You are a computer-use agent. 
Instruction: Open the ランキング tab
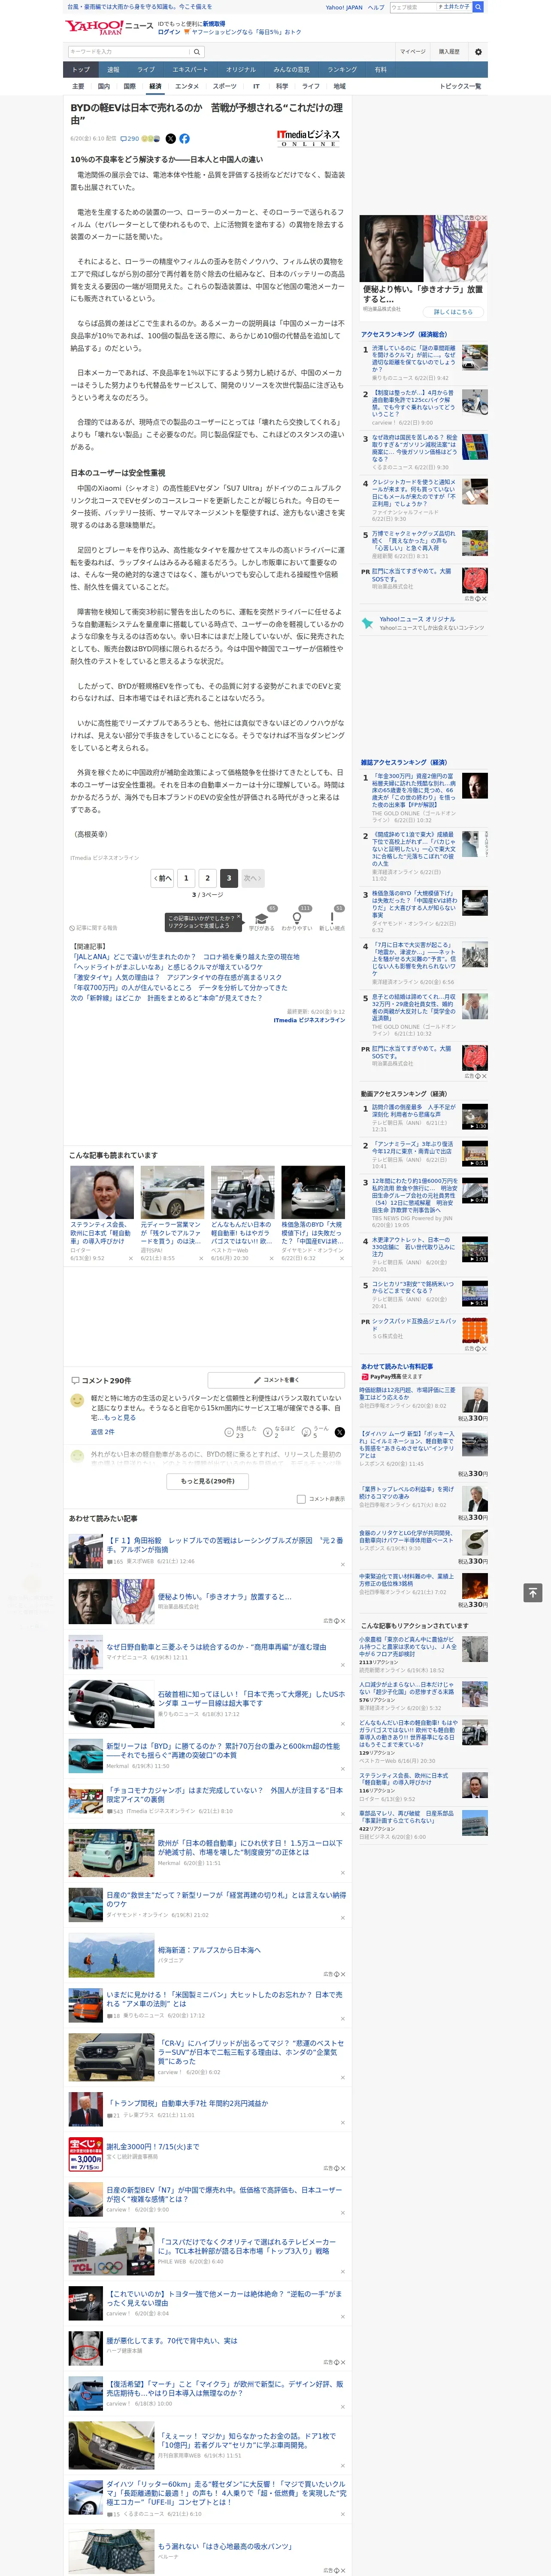pyautogui.click(x=342, y=70)
